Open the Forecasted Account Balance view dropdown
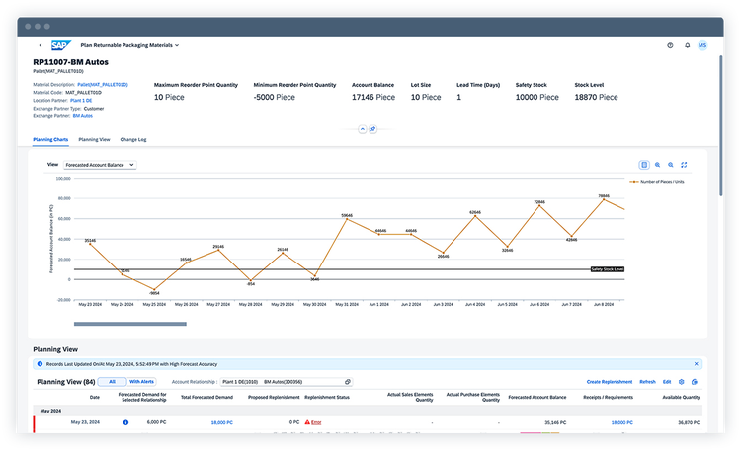The image size is (741, 450). point(100,165)
